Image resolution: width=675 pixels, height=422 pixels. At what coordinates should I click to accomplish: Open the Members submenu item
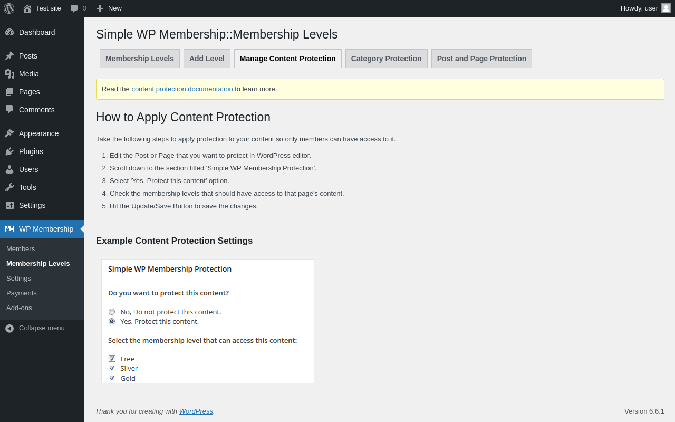point(21,249)
